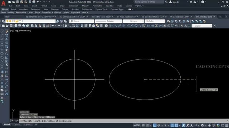This screenshot has height=128, width=229.
Task: Click the Center Mark dimension icon
Action: pyautogui.click(x=169, y=26)
